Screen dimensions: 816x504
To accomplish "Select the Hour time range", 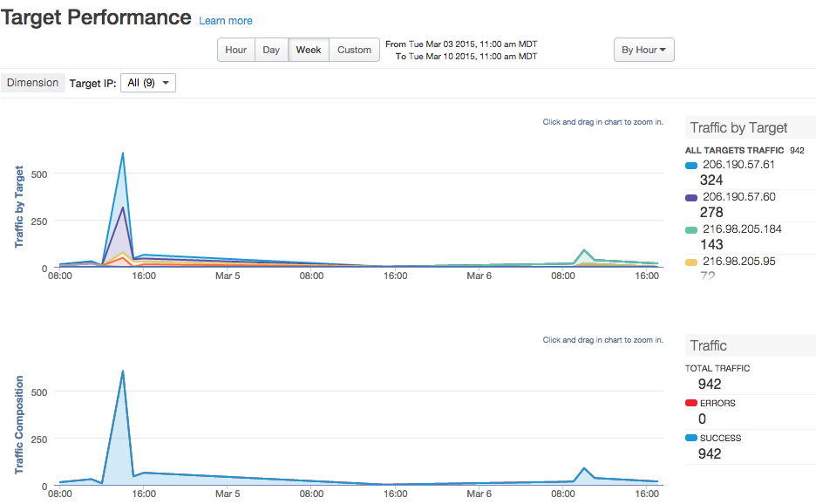I will [235, 50].
